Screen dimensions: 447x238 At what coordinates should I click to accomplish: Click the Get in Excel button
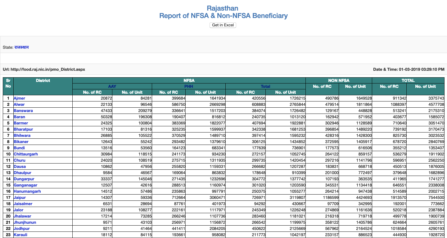(223, 25)
